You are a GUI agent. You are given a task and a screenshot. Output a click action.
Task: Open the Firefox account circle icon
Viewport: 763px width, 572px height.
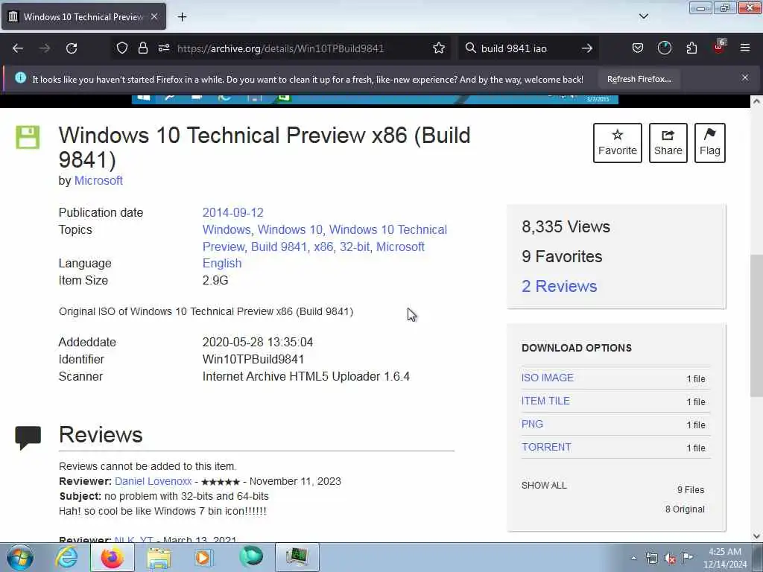[664, 48]
